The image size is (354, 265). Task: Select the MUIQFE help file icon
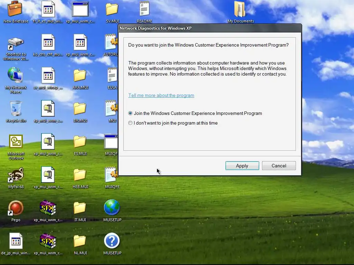click(x=112, y=175)
